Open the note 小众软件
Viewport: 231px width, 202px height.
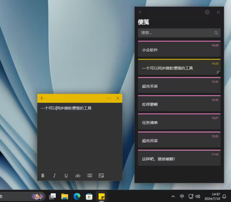[x=179, y=49]
